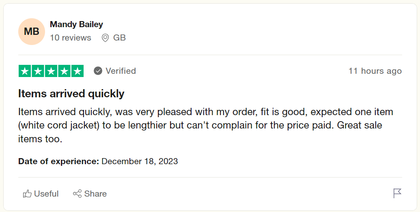Click the "11 hours ago" timestamp

click(x=375, y=71)
